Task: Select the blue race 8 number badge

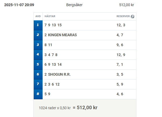Action: click(x=38, y=94)
